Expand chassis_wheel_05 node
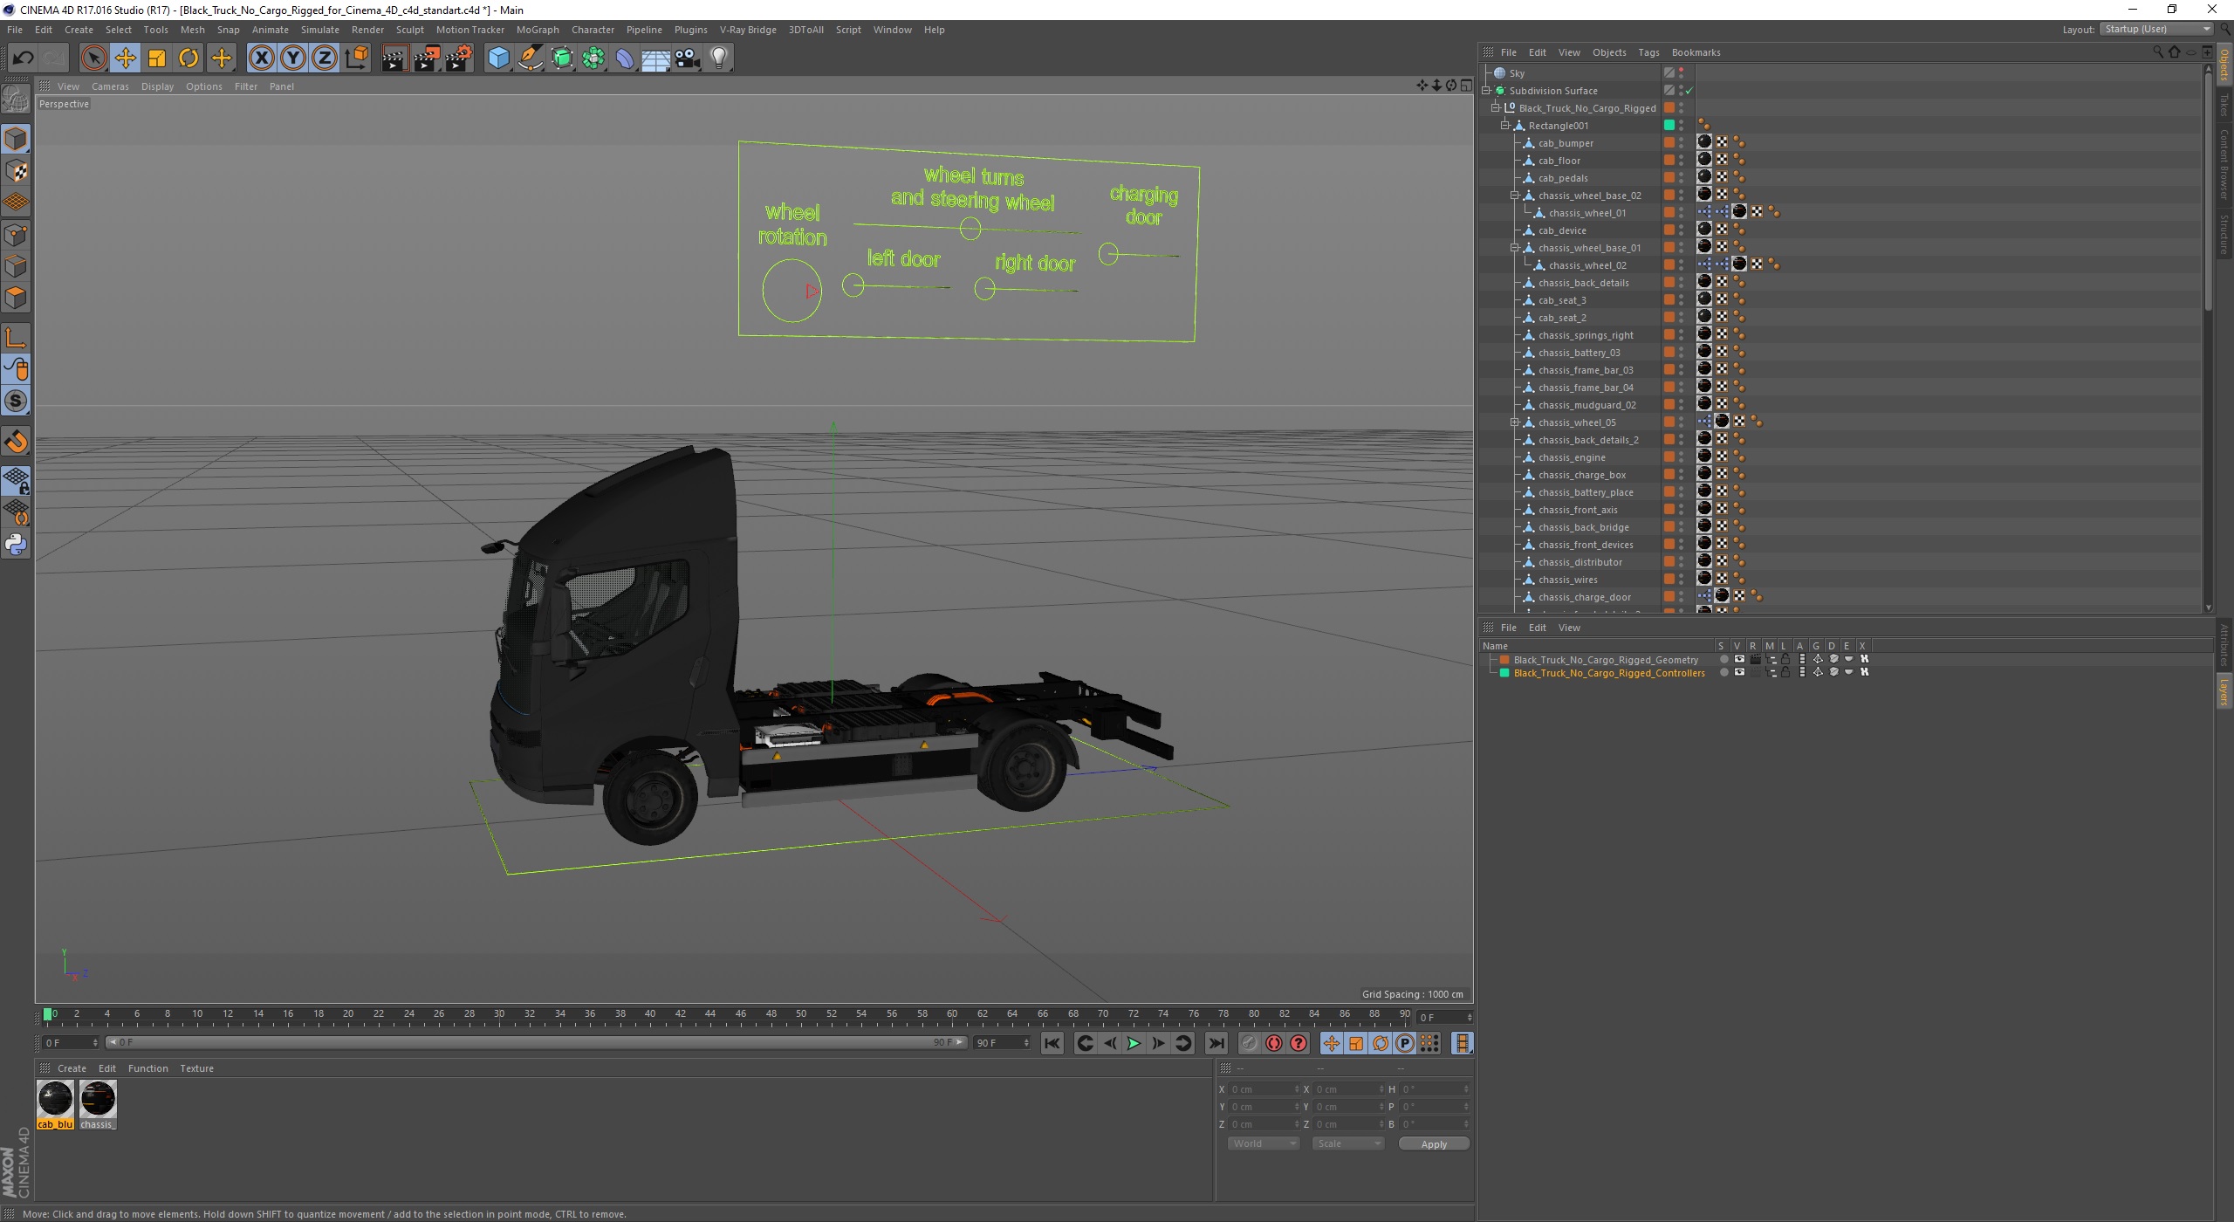 1516,422
